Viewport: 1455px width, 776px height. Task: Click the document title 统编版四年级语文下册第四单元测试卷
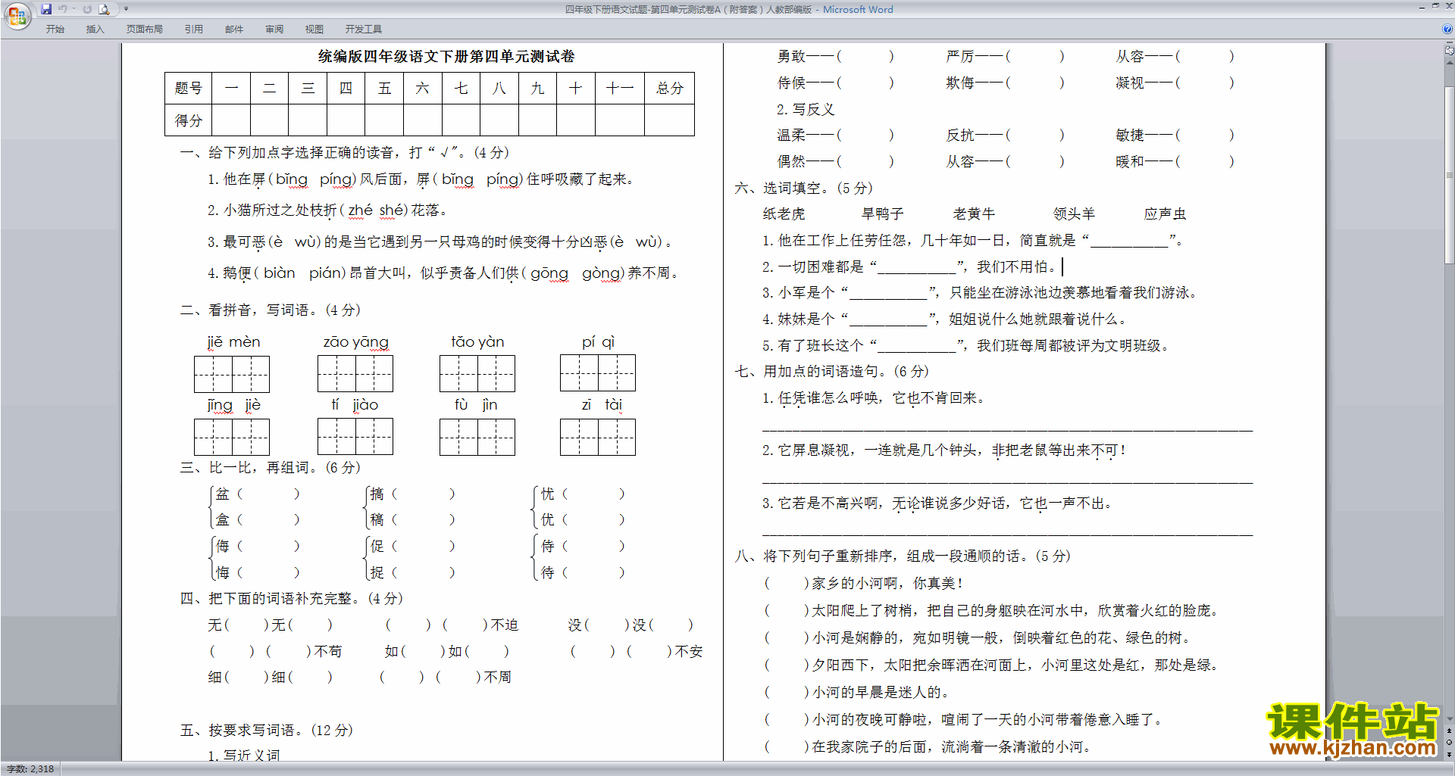tap(446, 57)
